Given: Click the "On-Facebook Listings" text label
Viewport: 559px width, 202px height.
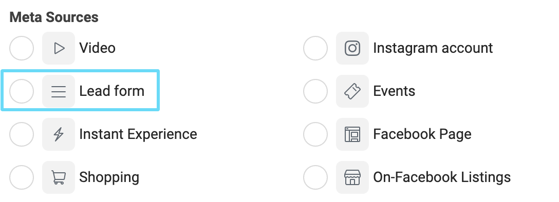Looking at the screenshot, I should pyautogui.click(x=442, y=177).
